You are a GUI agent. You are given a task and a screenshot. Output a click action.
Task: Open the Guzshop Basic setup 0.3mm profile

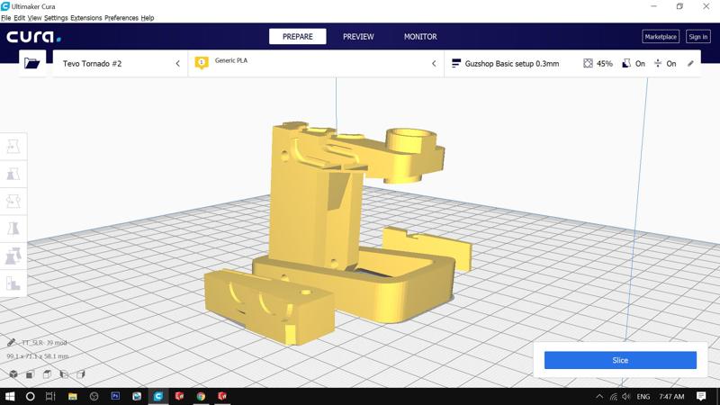512,64
